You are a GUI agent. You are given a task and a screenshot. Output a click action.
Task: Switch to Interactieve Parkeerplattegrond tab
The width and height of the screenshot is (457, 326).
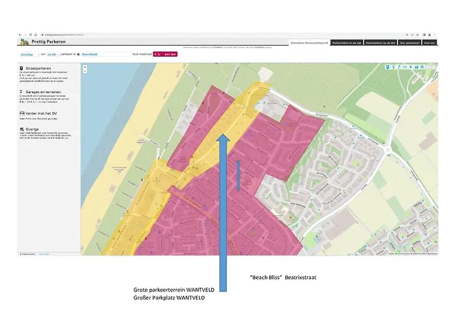click(309, 43)
